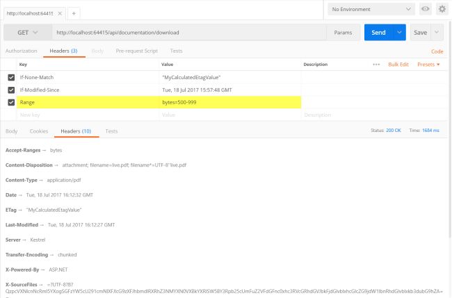Screen dimensions: 452x298
Task: Expand the No Environment dropdown
Action: click(x=371, y=10)
